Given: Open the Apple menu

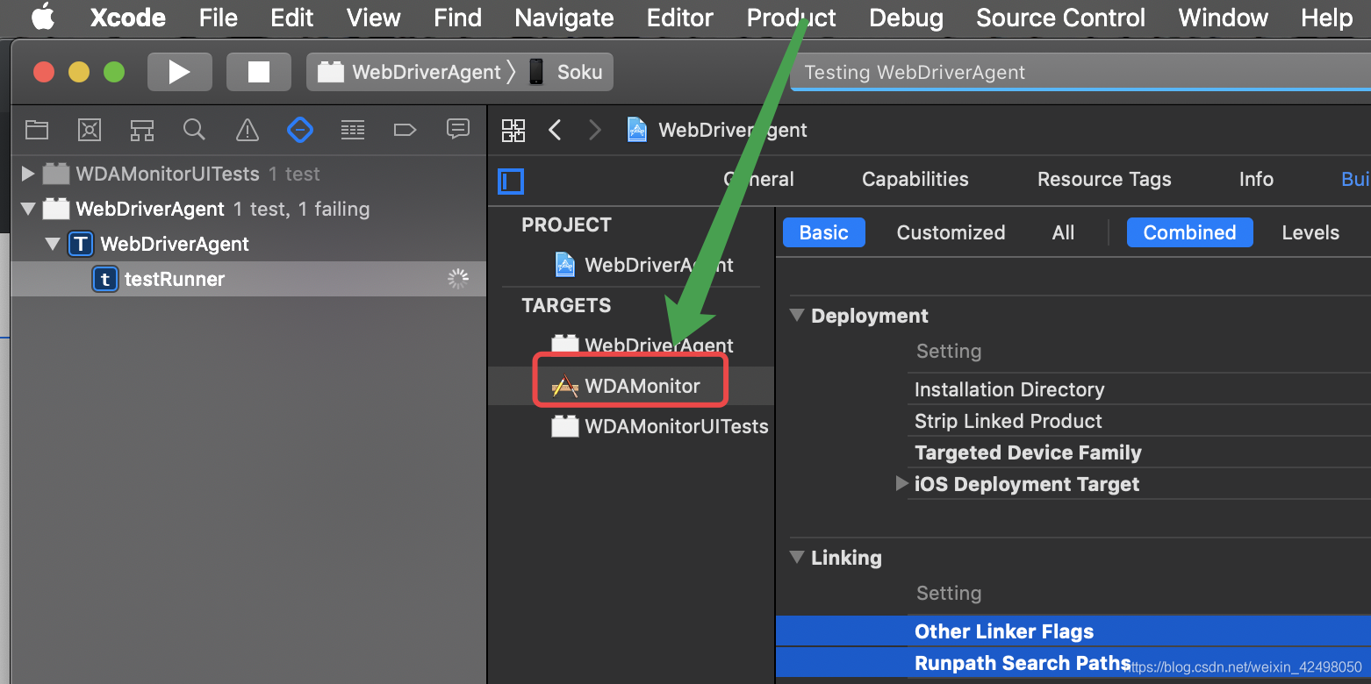Looking at the screenshot, I should pyautogui.click(x=42, y=18).
